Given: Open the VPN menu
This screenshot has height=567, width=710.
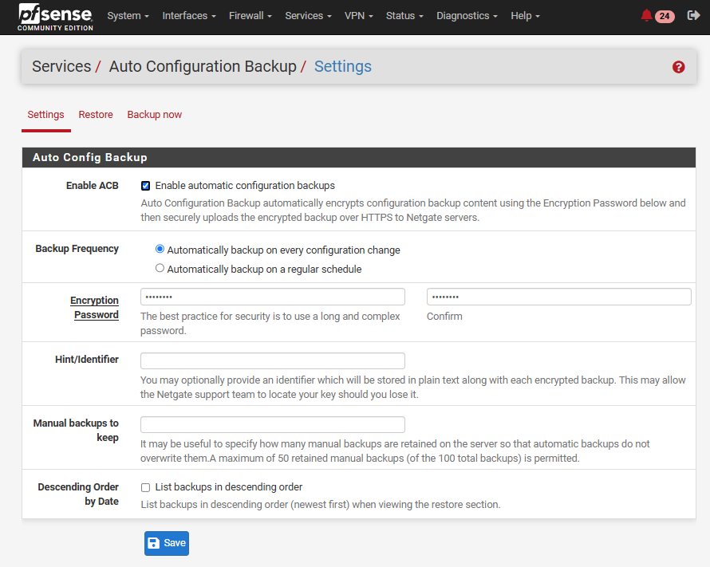Looking at the screenshot, I should [x=359, y=16].
